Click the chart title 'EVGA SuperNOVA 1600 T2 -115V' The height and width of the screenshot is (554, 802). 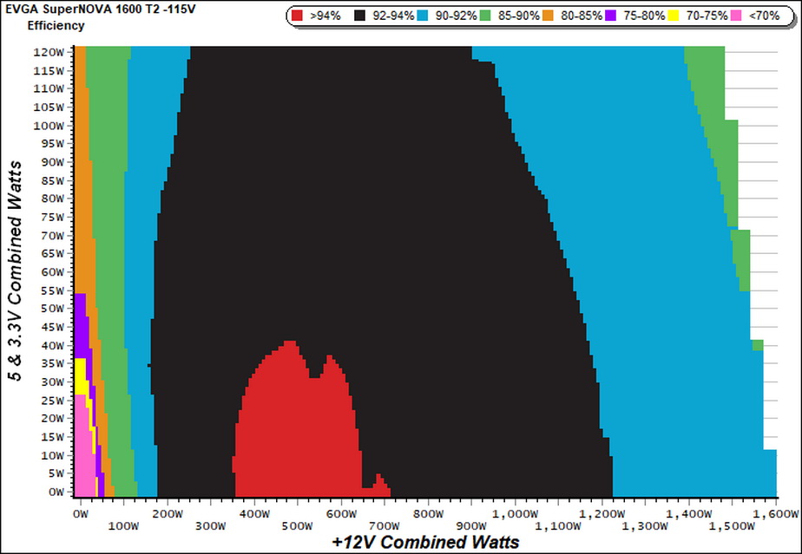tap(101, 9)
